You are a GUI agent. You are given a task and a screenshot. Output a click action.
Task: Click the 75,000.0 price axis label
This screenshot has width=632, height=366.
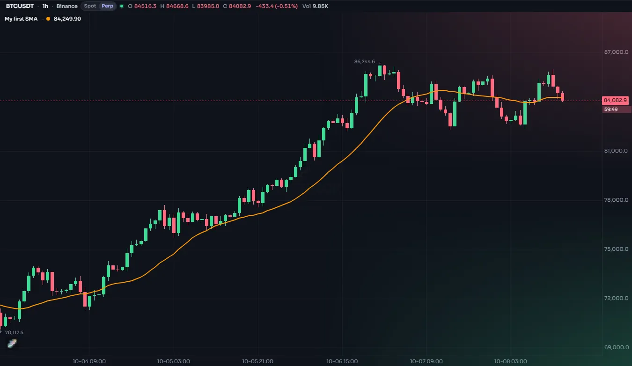tap(617, 249)
